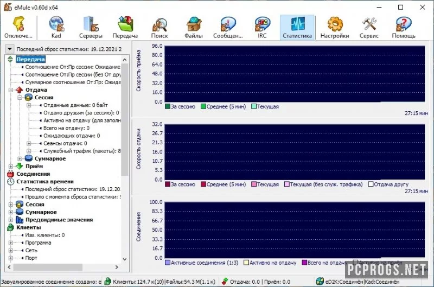The image size is (434, 287).
Task: Expand the Предвидимые значения node
Action: click(x=10, y=220)
